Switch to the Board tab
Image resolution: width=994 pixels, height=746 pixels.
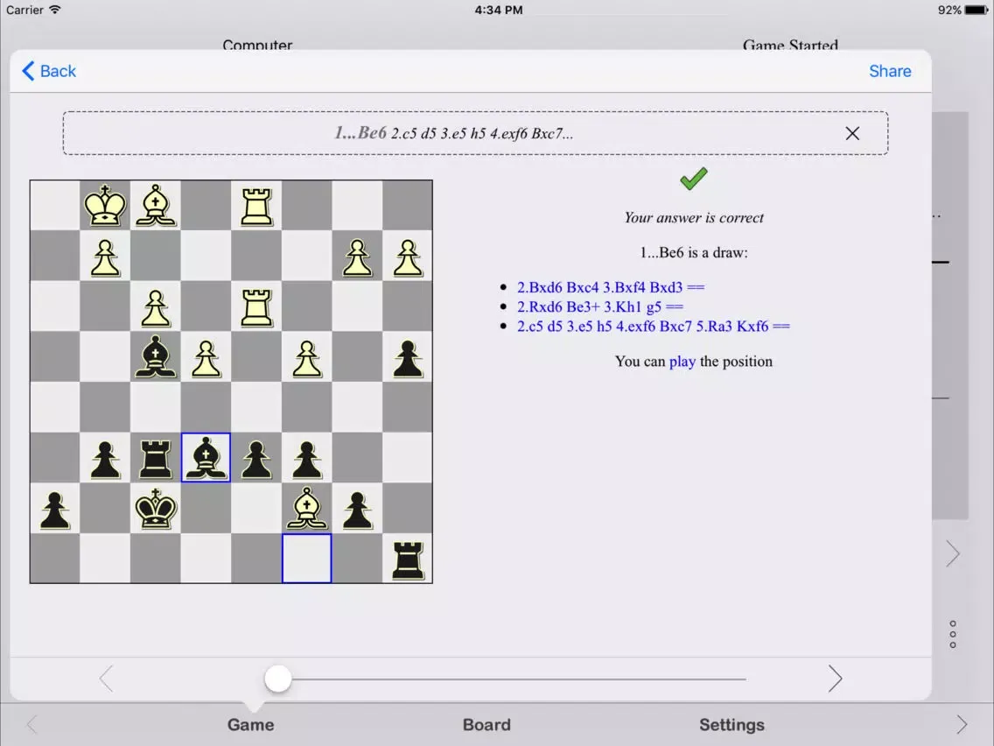tap(486, 725)
